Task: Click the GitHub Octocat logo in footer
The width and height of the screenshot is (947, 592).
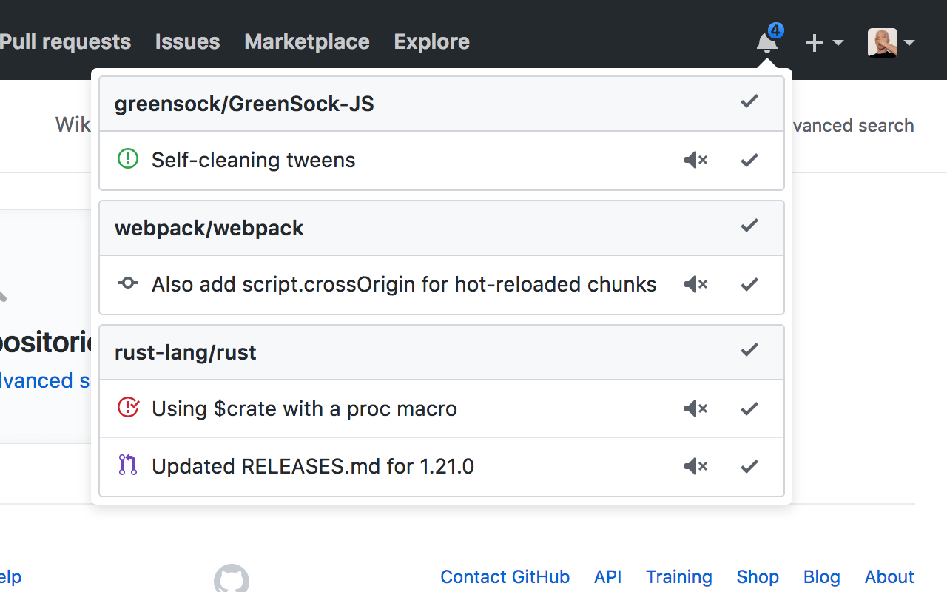Action: (x=232, y=579)
